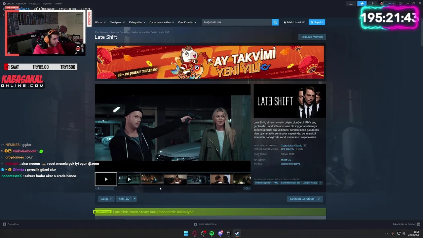Open the arrow dropdown next to Yok Say

coord(135,199)
